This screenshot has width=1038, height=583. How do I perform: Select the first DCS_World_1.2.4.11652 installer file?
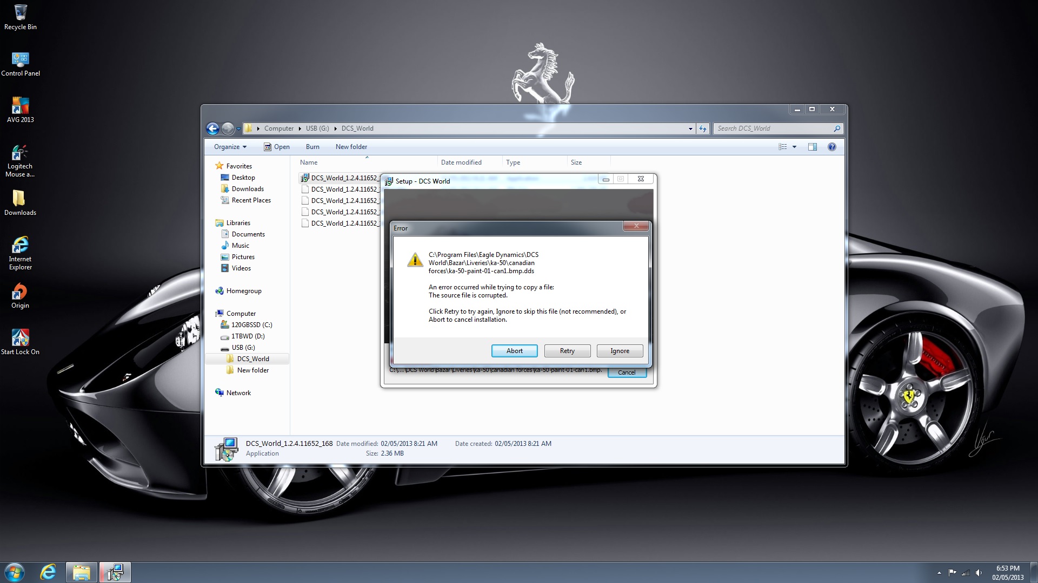click(340, 178)
